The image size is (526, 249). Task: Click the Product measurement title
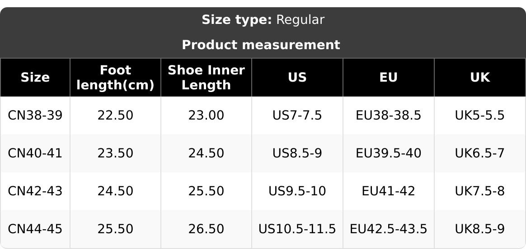261,45
